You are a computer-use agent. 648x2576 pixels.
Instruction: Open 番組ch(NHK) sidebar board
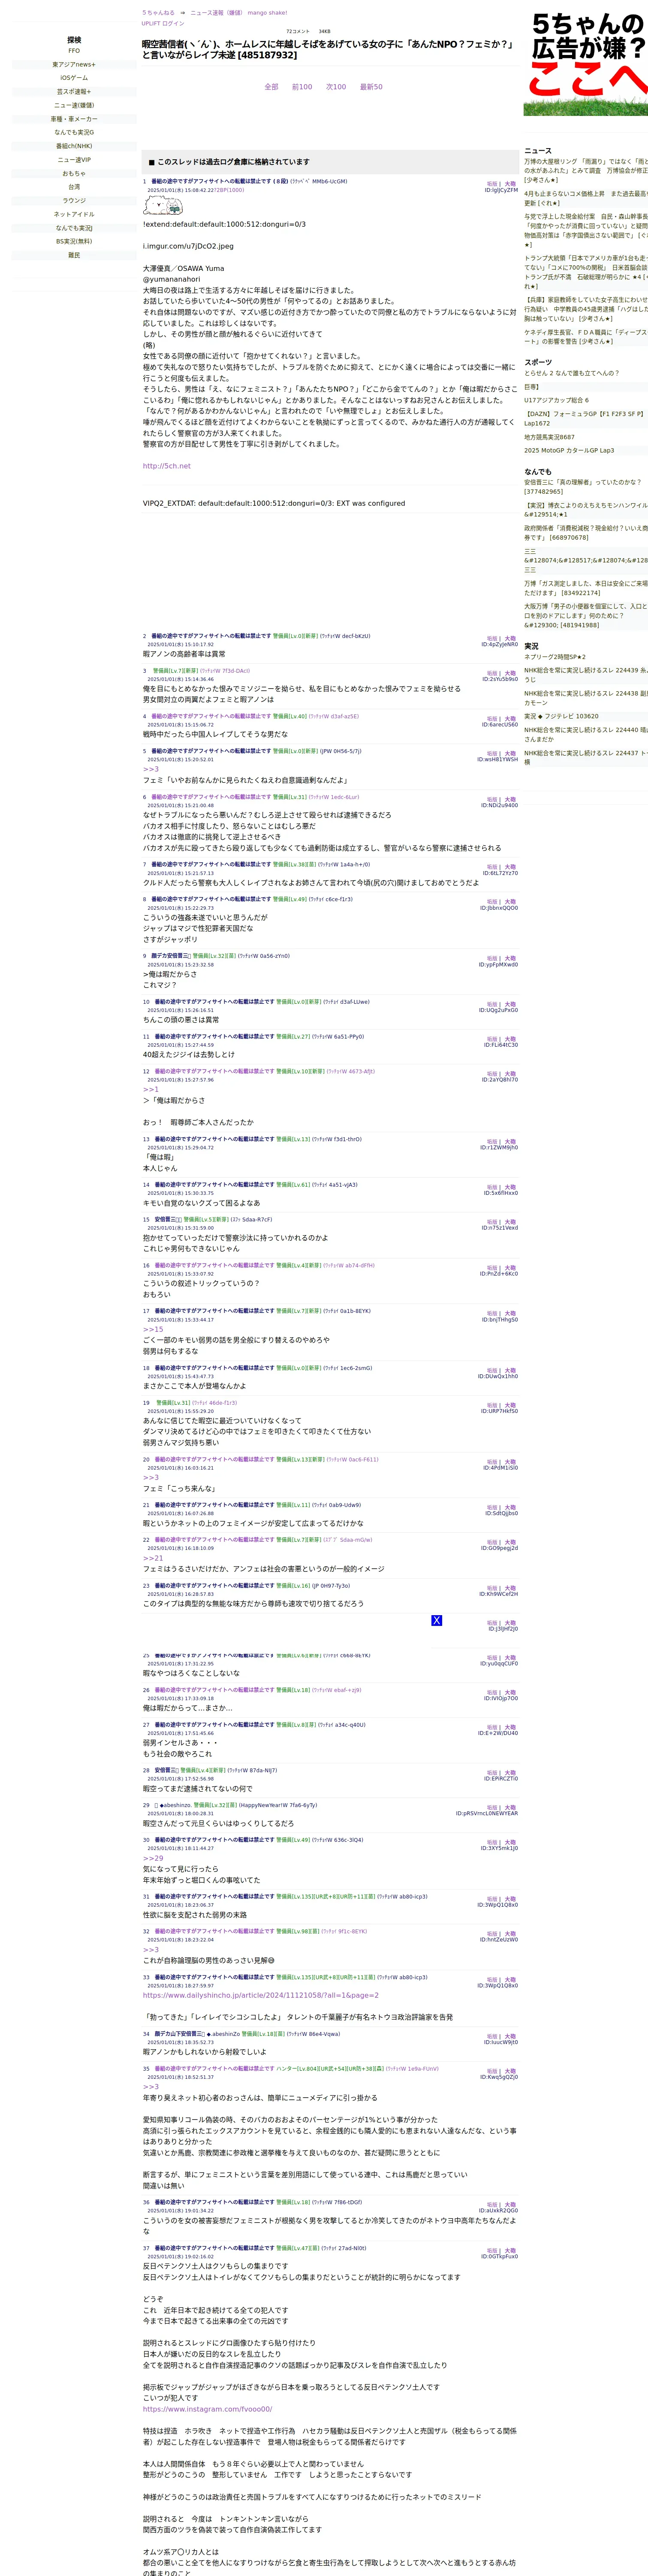click(x=74, y=146)
